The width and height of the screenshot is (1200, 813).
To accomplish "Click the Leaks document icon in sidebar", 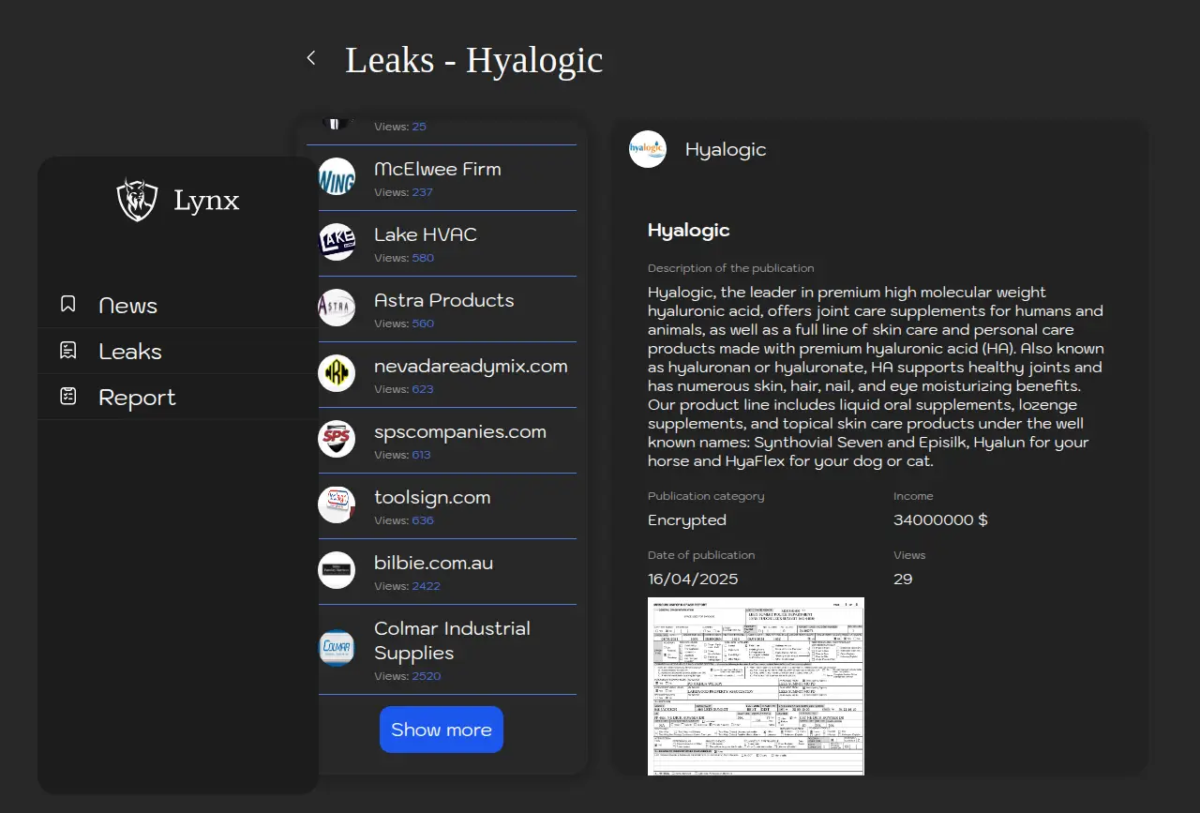I will (x=68, y=351).
